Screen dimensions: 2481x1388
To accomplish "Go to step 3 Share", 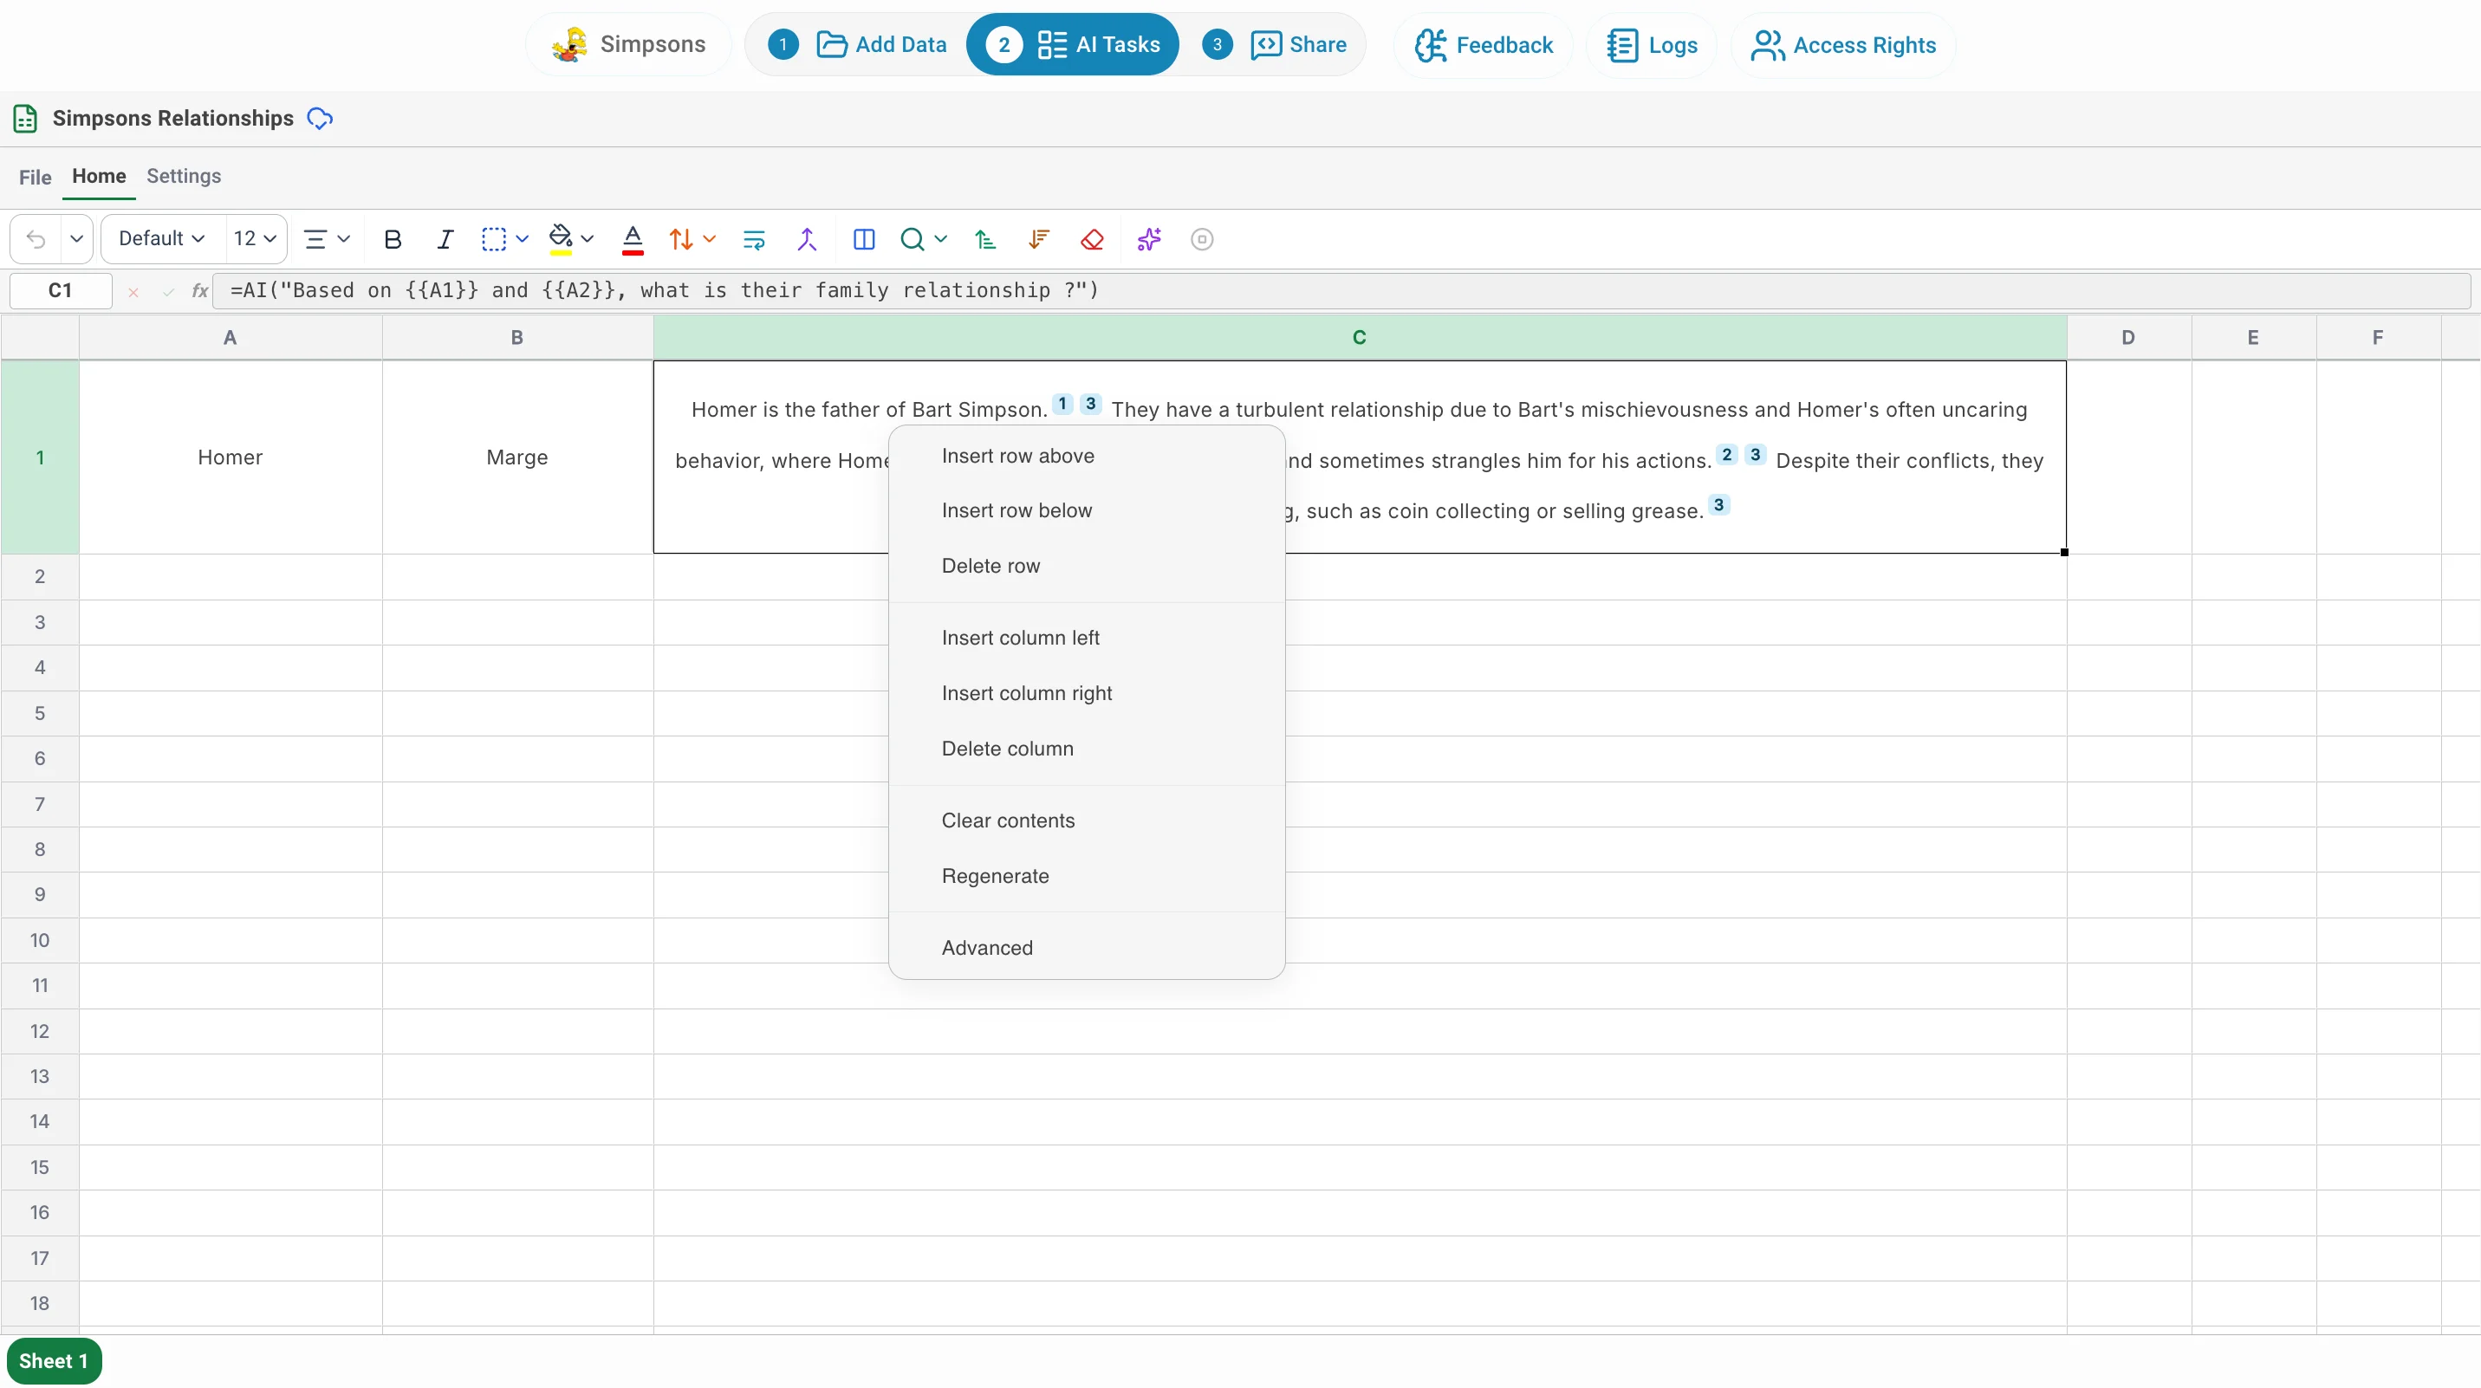I will [1274, 44].
